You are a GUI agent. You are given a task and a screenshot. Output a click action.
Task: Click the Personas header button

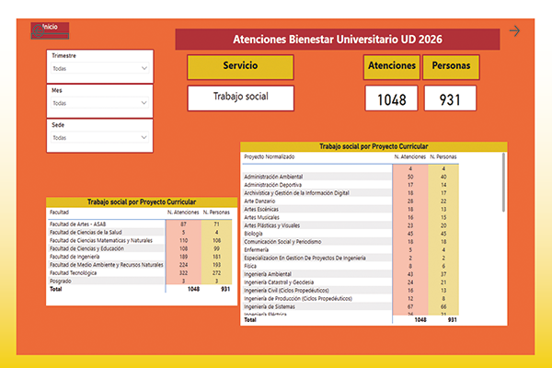point(451,67)
